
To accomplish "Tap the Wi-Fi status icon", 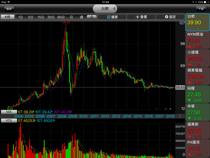I will [x=9, y=2].
